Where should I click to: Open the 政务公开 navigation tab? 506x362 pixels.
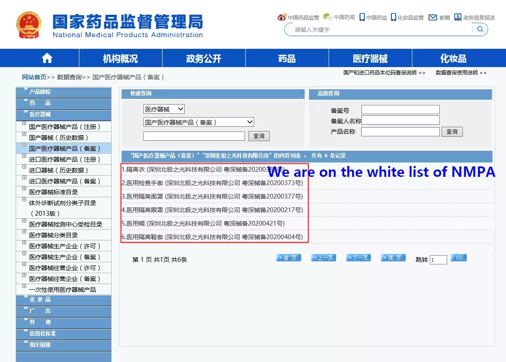[x=204, y=58]
